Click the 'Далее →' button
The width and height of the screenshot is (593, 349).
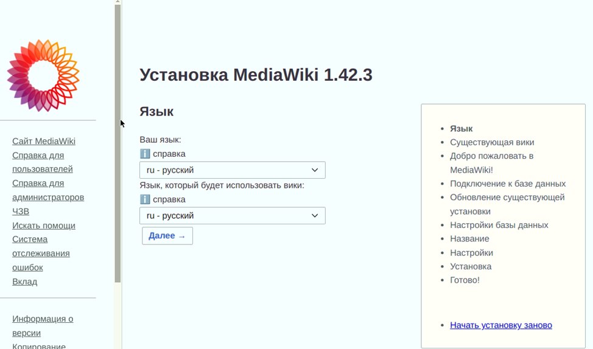click(x=167, y=236)
